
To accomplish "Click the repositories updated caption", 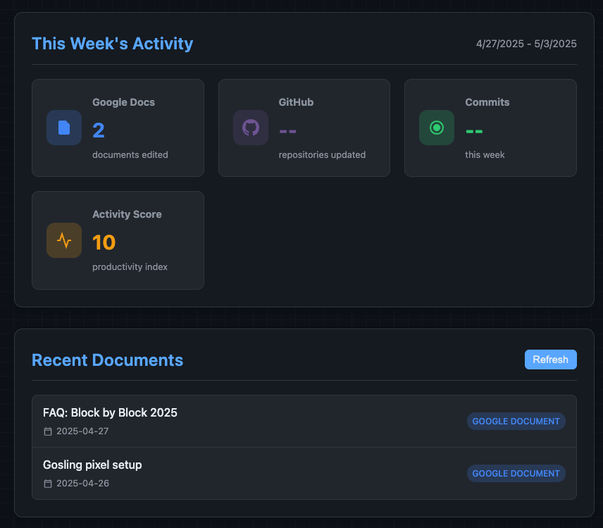I will 322,154.
